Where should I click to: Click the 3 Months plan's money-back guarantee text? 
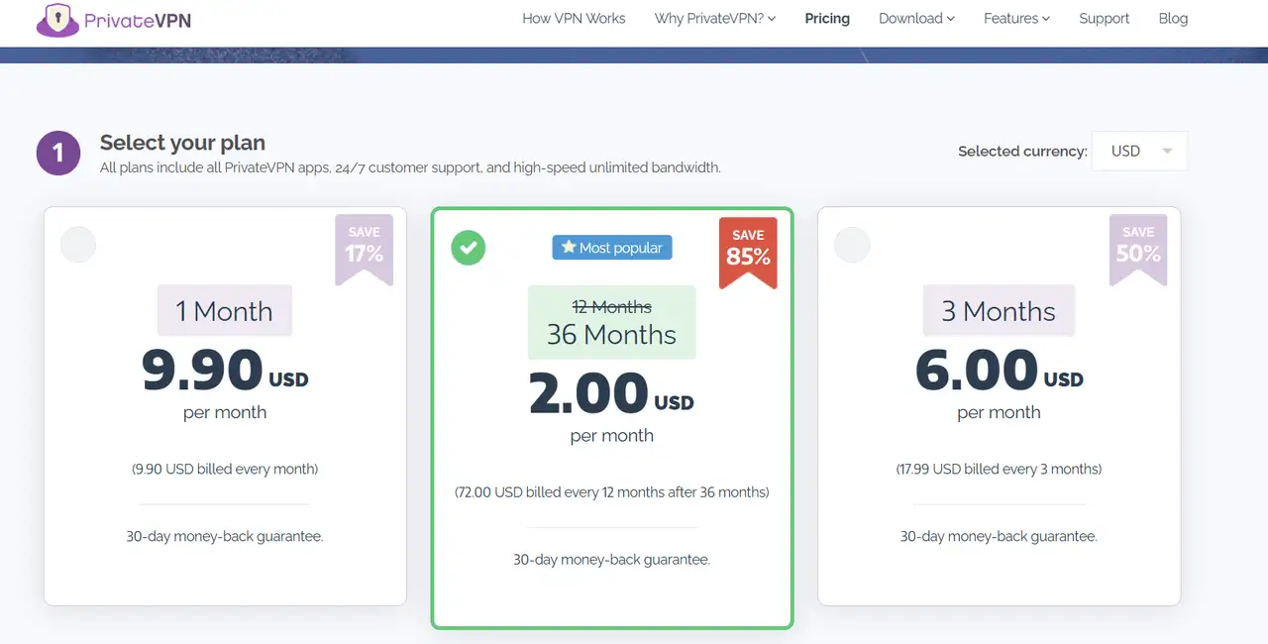click(x=999, y=536)
